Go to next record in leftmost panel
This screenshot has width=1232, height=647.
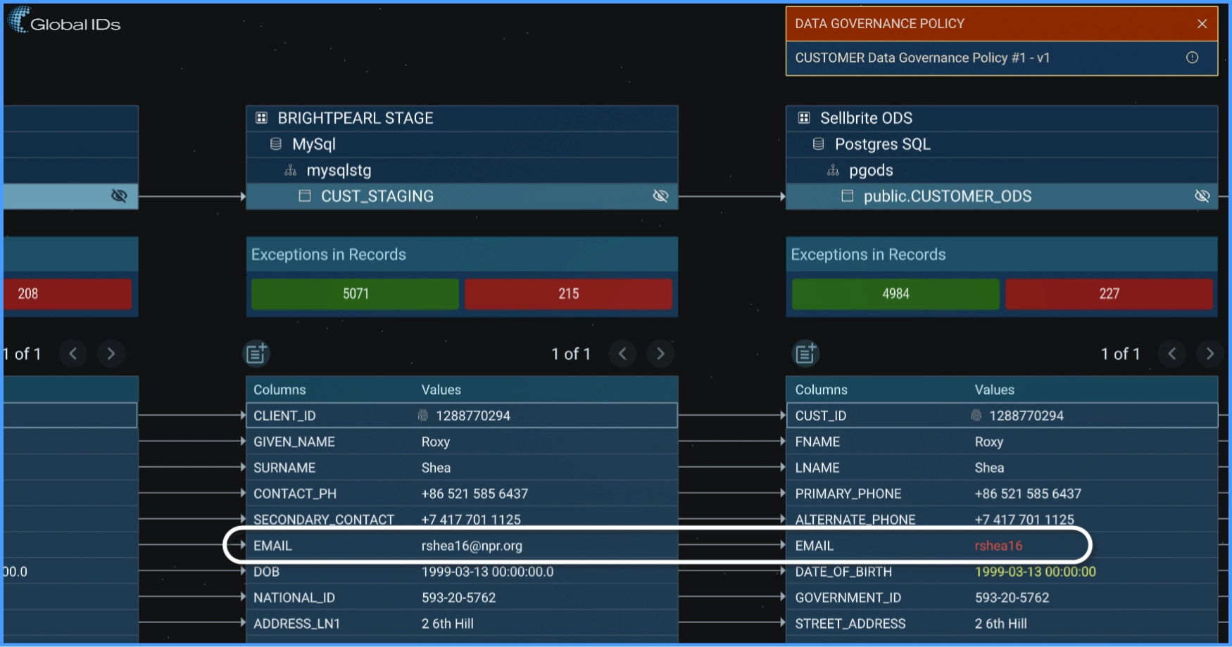[111, 354]
